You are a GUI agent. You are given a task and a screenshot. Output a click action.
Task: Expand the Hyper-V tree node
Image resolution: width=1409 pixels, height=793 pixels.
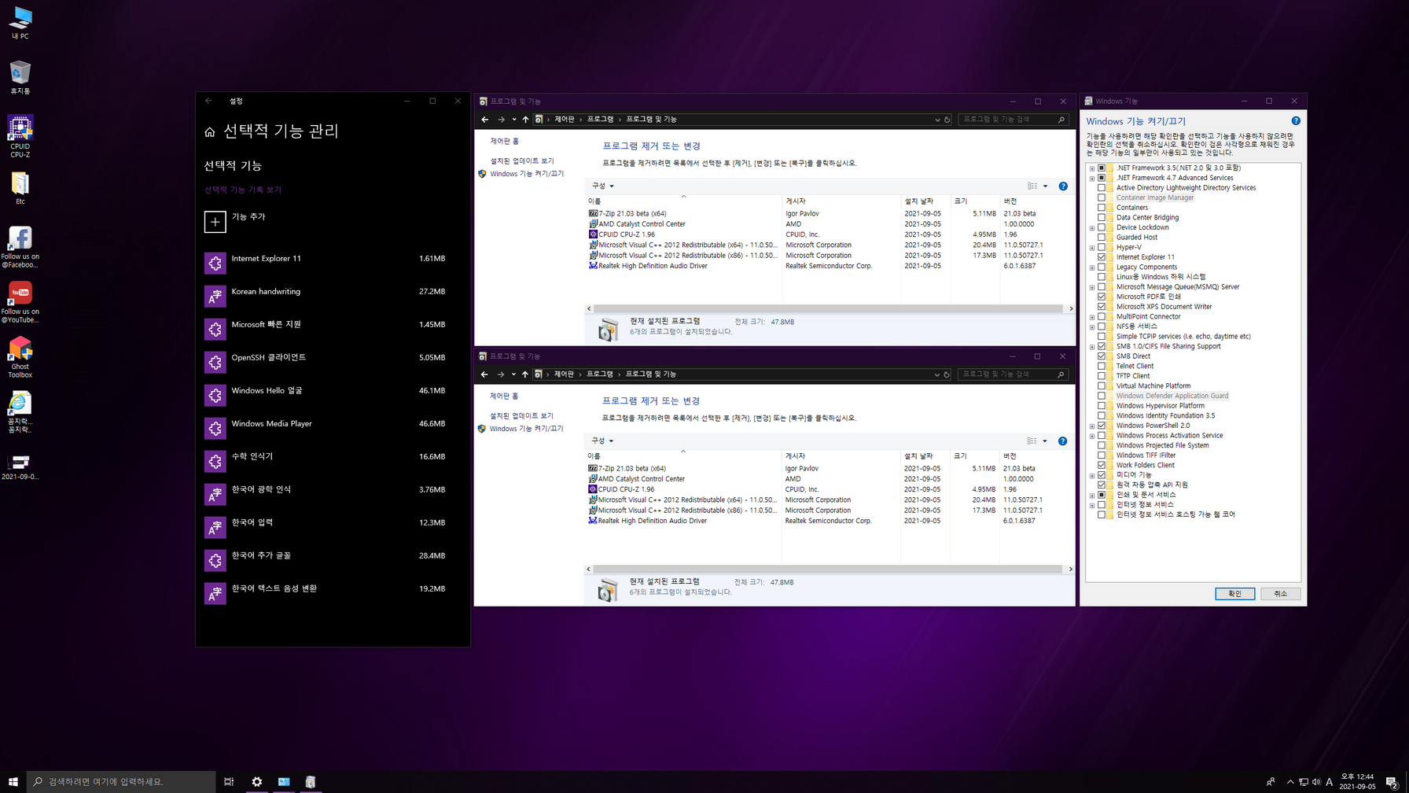pos(1092,248)
